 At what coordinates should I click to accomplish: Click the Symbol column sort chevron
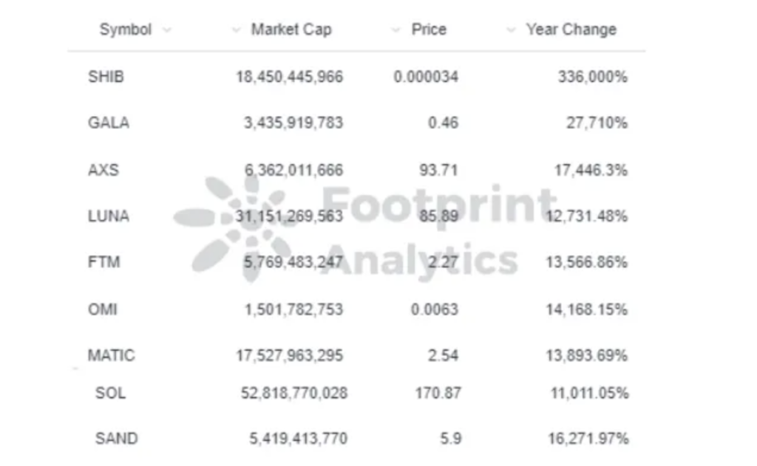[x=166, y=30]
